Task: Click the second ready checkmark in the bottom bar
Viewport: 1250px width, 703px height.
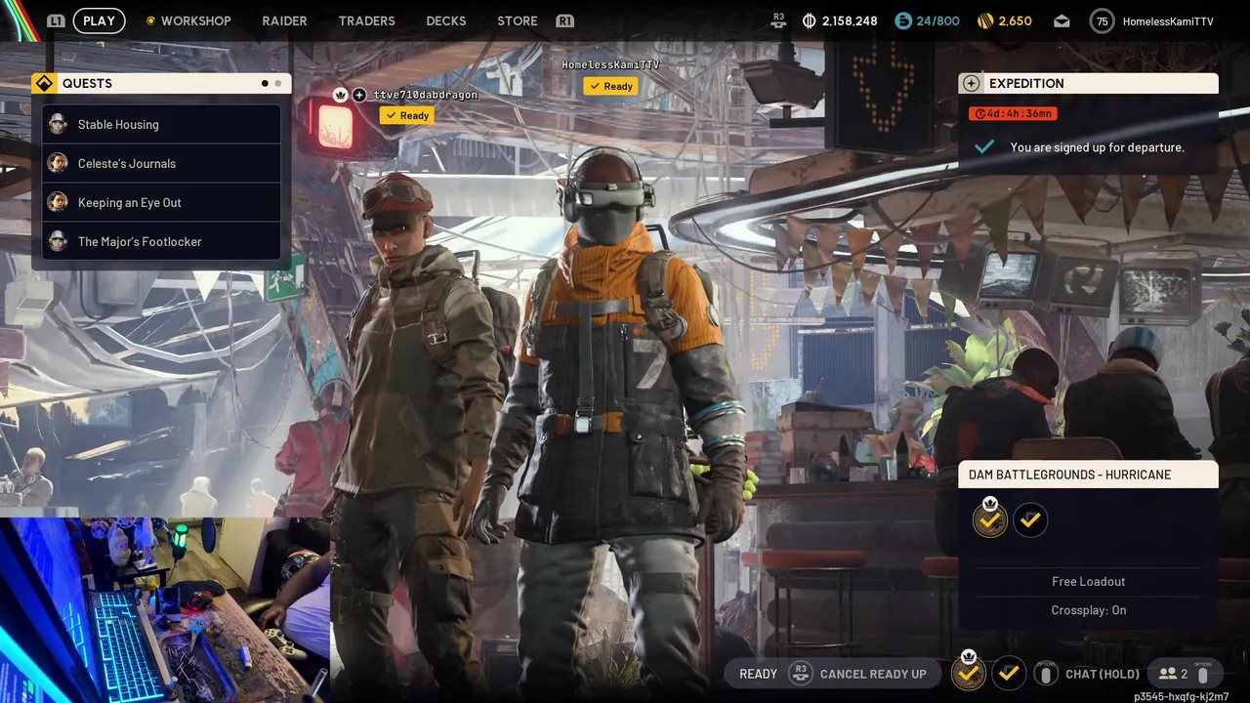Action: [1009, 673]
